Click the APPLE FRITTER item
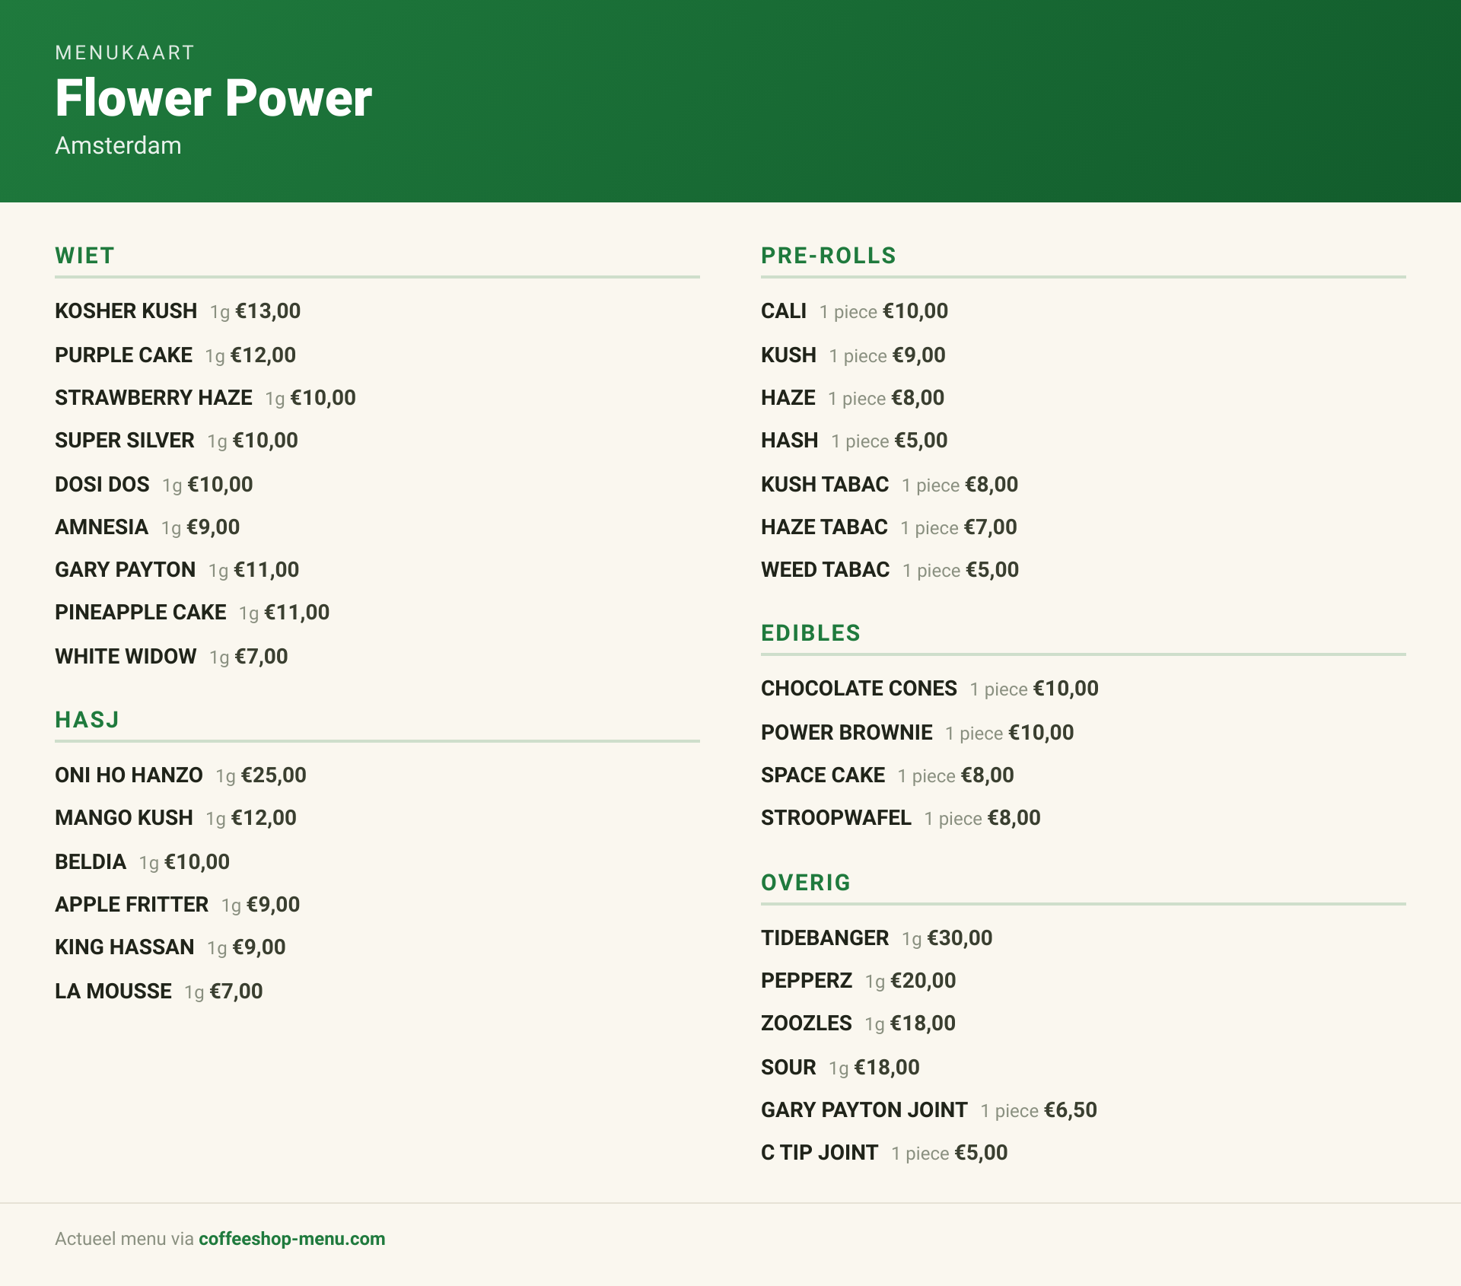The width and height of the screenshot is (1461, 1286). tap(177, 905)
